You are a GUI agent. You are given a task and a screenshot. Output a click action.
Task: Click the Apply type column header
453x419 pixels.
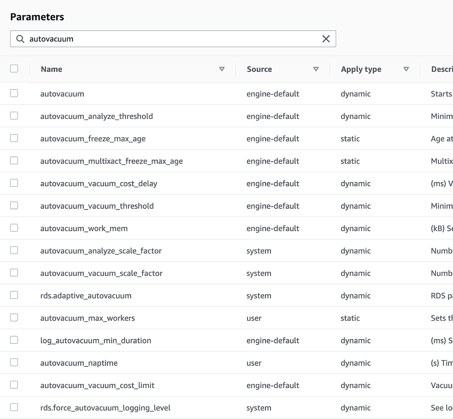click(361, 70)
